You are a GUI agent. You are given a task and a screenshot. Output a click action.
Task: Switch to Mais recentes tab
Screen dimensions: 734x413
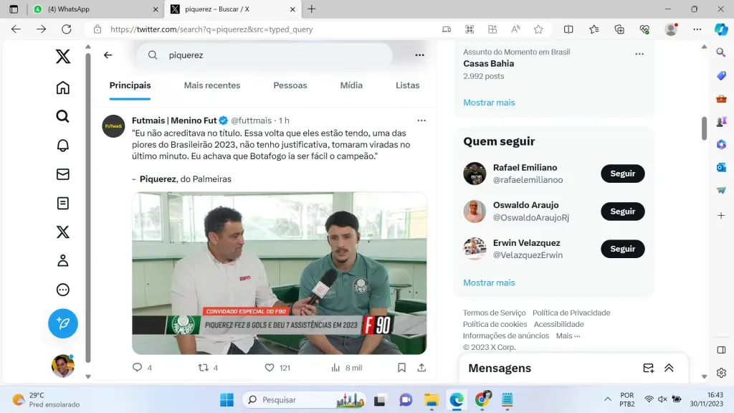pos(212,85)
